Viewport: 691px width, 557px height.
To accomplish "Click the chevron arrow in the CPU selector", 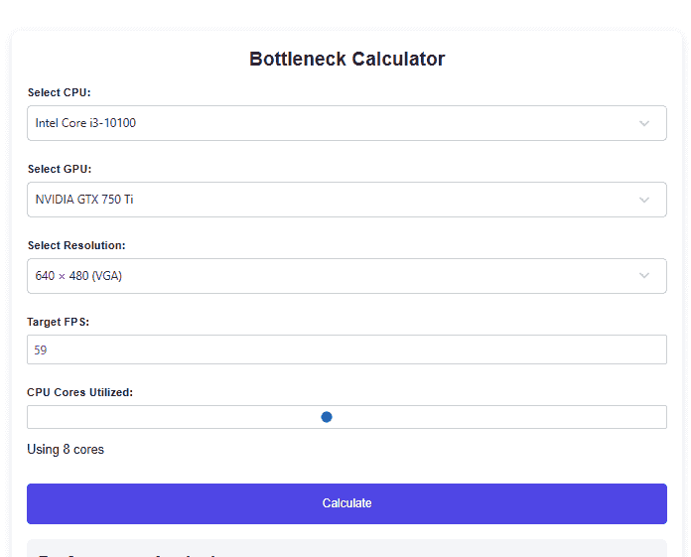I will tap(644, 123).
